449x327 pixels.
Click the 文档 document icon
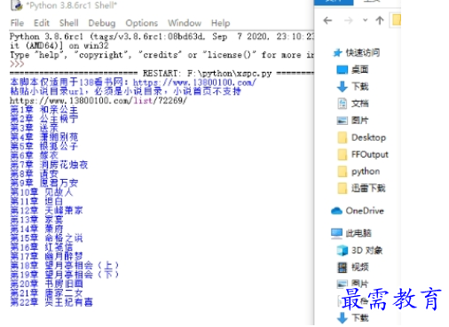coord(343,104)
